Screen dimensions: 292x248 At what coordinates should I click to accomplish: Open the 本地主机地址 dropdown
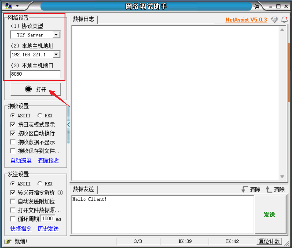(56, 54)
